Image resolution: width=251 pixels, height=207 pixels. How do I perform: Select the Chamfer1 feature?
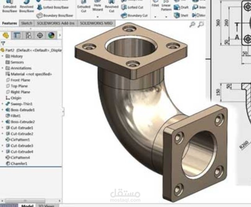pyautogui.click(x=16, y=164)
